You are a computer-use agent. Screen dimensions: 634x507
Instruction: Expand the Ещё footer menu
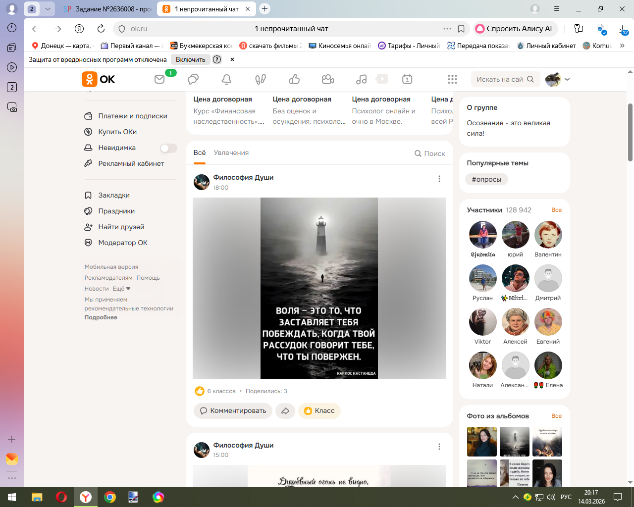(x=121, y=289)
